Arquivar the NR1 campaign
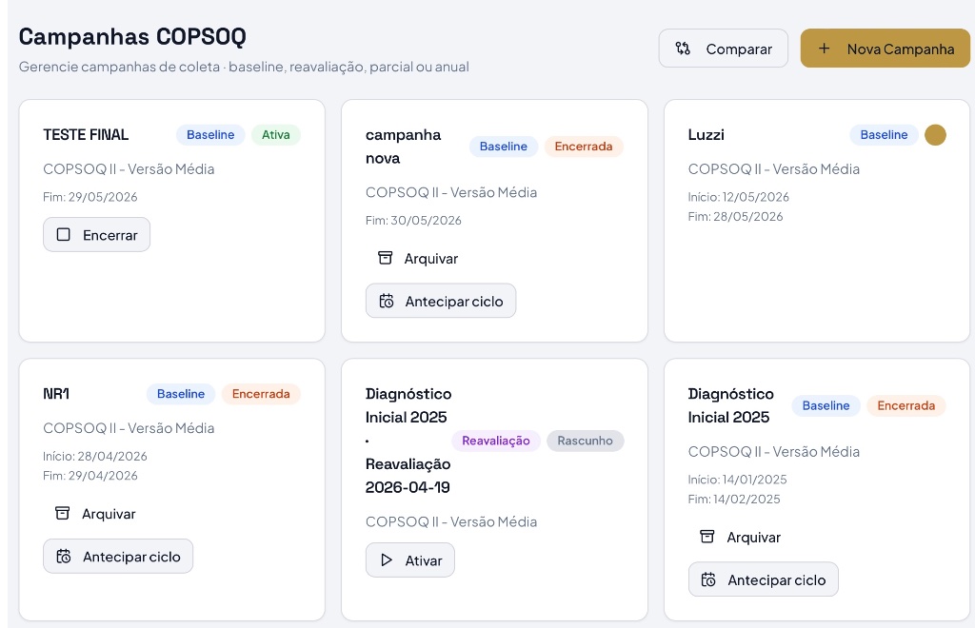975x628 pixels. tap(96, 514)
